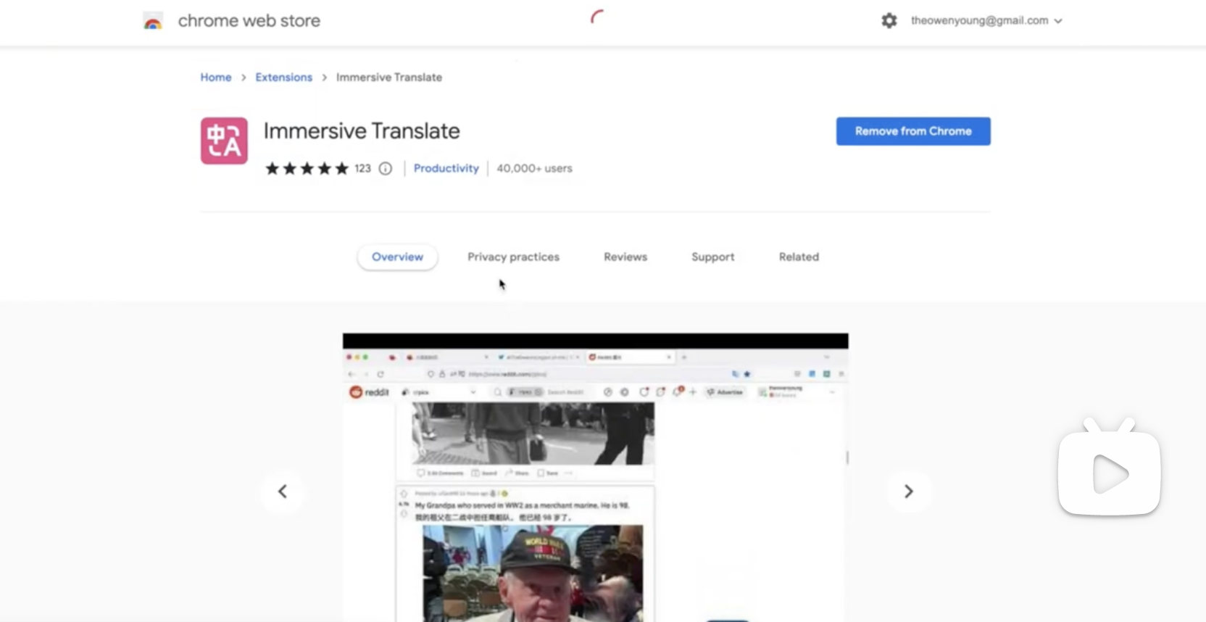Open the Extensions breadcrumb link
This screenshot has width=1206, height=622.
(283, 77)
